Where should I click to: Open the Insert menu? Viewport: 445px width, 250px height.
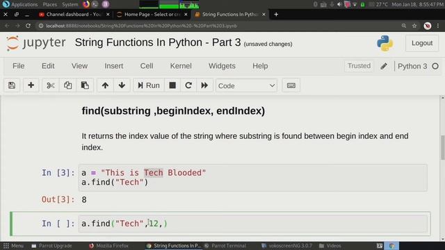click(113, 66)
